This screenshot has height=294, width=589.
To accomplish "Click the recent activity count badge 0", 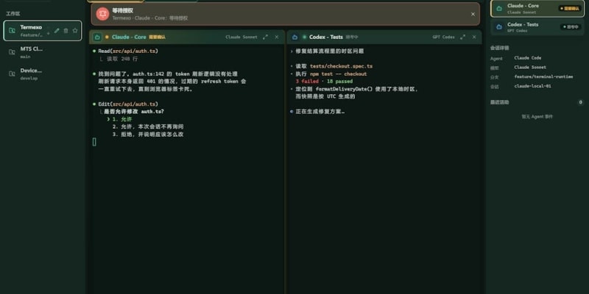I will (580, 102).
